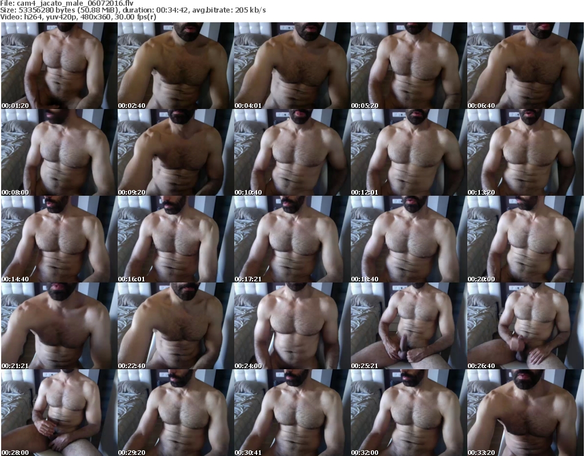Open the frame labeled 00:09:20

click(x=175, y=152)
